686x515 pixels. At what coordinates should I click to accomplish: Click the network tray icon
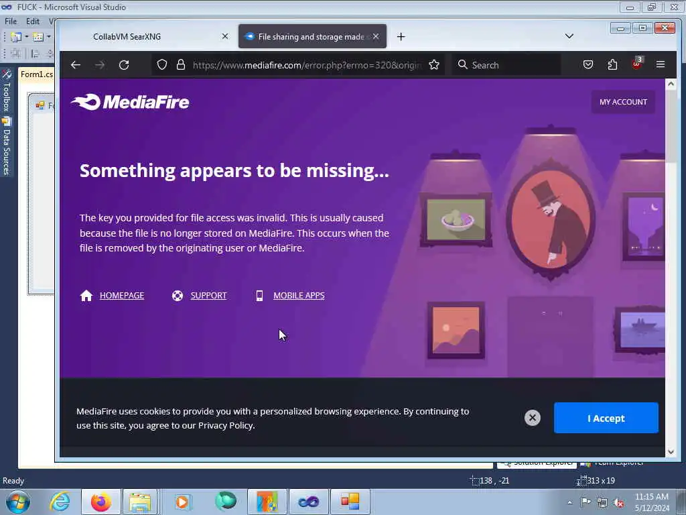coord(602,503)
